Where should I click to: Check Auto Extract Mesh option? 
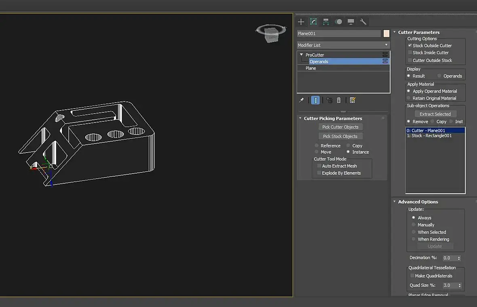coord(319,166)
